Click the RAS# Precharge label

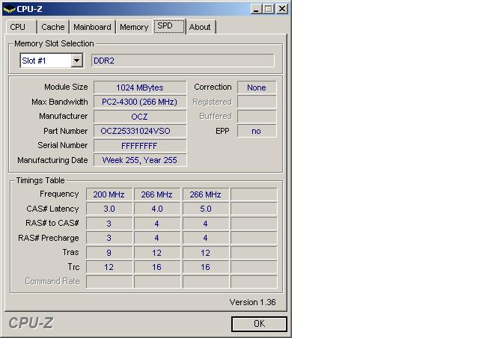[49, 238]
